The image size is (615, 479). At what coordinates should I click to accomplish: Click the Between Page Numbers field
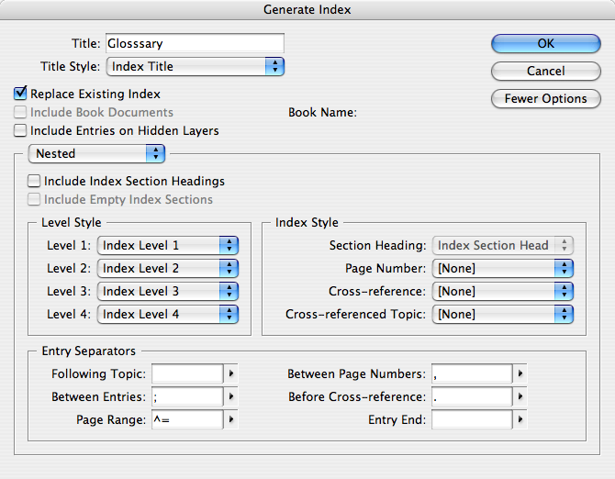(x=472, y=373)
